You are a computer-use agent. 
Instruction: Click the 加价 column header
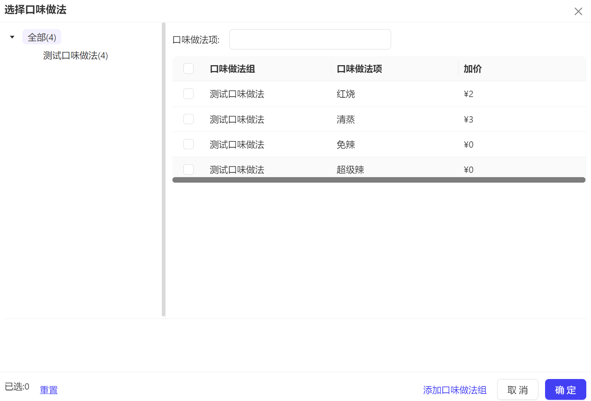pos(472,69)
